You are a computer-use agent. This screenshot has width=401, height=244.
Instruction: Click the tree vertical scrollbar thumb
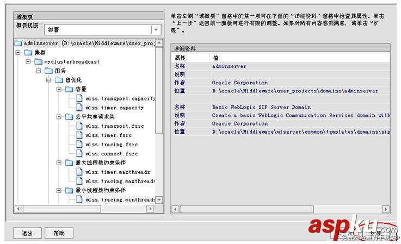(159, 90)
